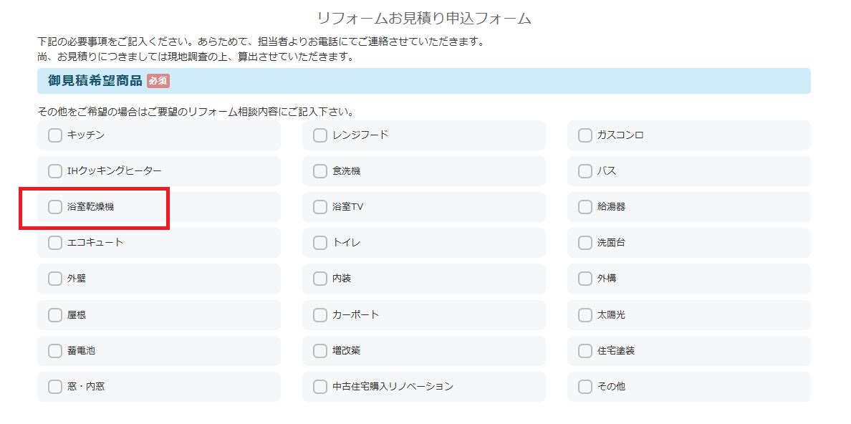The width and height of the screenshot is (851, 424).
Task: Select the レンジフード option
Action: [320, 135]
